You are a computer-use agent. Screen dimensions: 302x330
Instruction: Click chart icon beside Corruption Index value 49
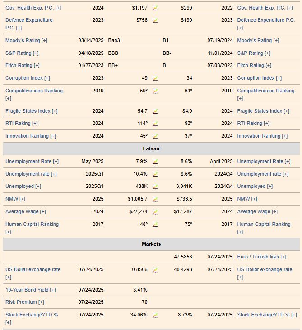(x=155, y=78)
